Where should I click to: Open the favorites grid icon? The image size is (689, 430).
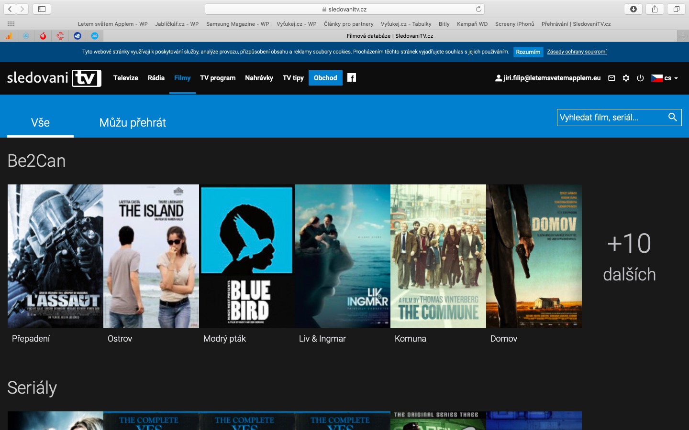[x=11, y=24]
